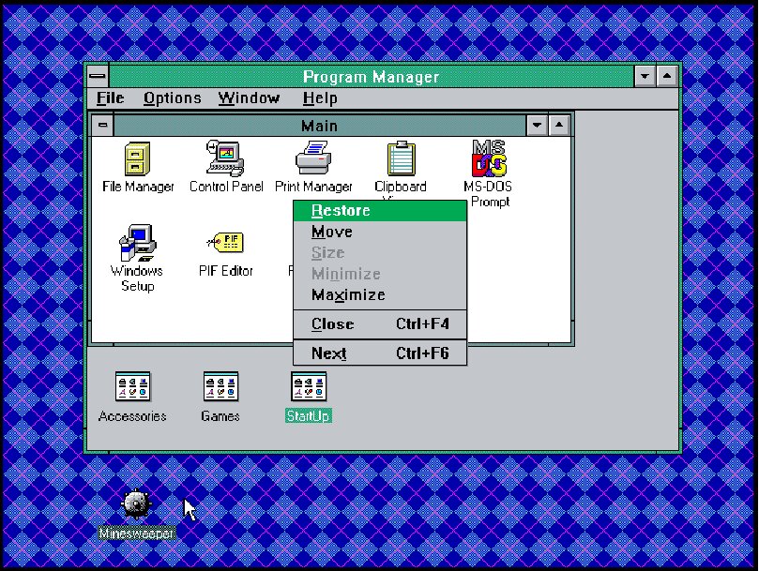759x571 pixels.
Task: Click the StartUp program group icon
Action: tap(309, 386)
